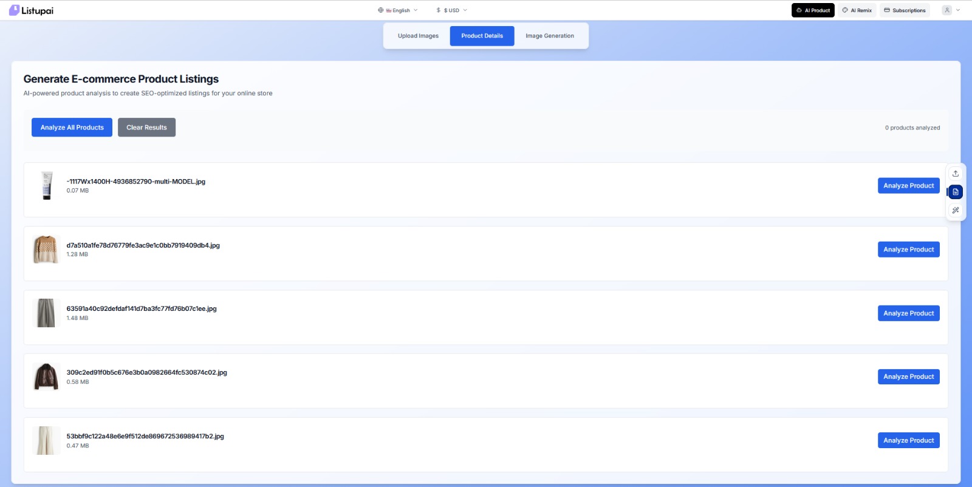Expand the English language dropdown
Screen dimensions: 972x487
coord(398,10)
